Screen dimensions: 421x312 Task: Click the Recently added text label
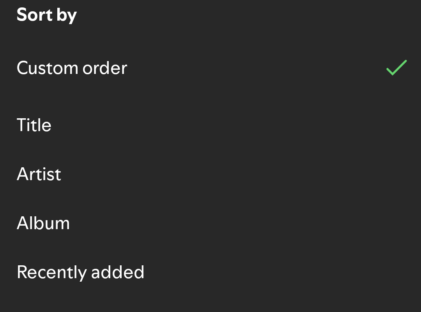(x=80, y=272)
